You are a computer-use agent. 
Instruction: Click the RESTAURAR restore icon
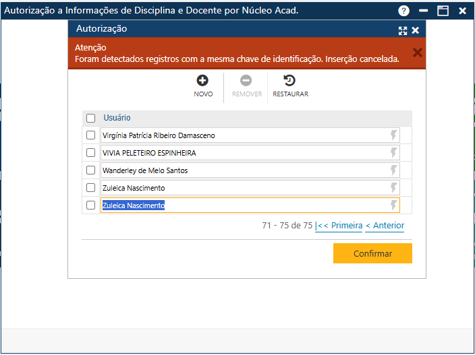pos(289,81)
